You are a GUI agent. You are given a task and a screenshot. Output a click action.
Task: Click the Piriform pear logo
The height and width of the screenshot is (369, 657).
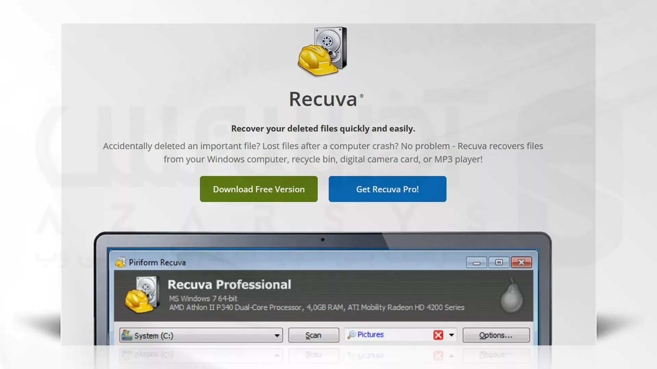pyautogui.click(x=512, y=296)
